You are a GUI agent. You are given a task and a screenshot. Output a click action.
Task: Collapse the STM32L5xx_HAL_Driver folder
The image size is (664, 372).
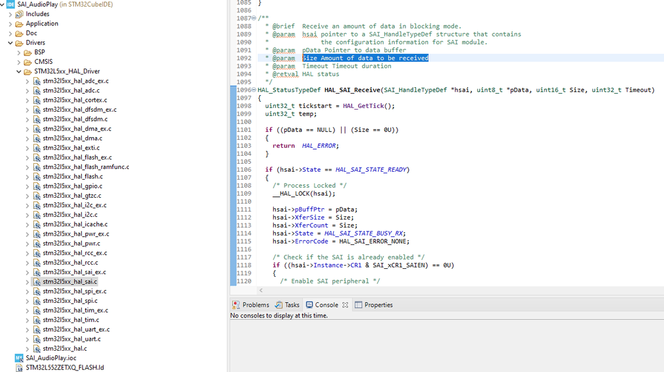click(x=19, y=71)
